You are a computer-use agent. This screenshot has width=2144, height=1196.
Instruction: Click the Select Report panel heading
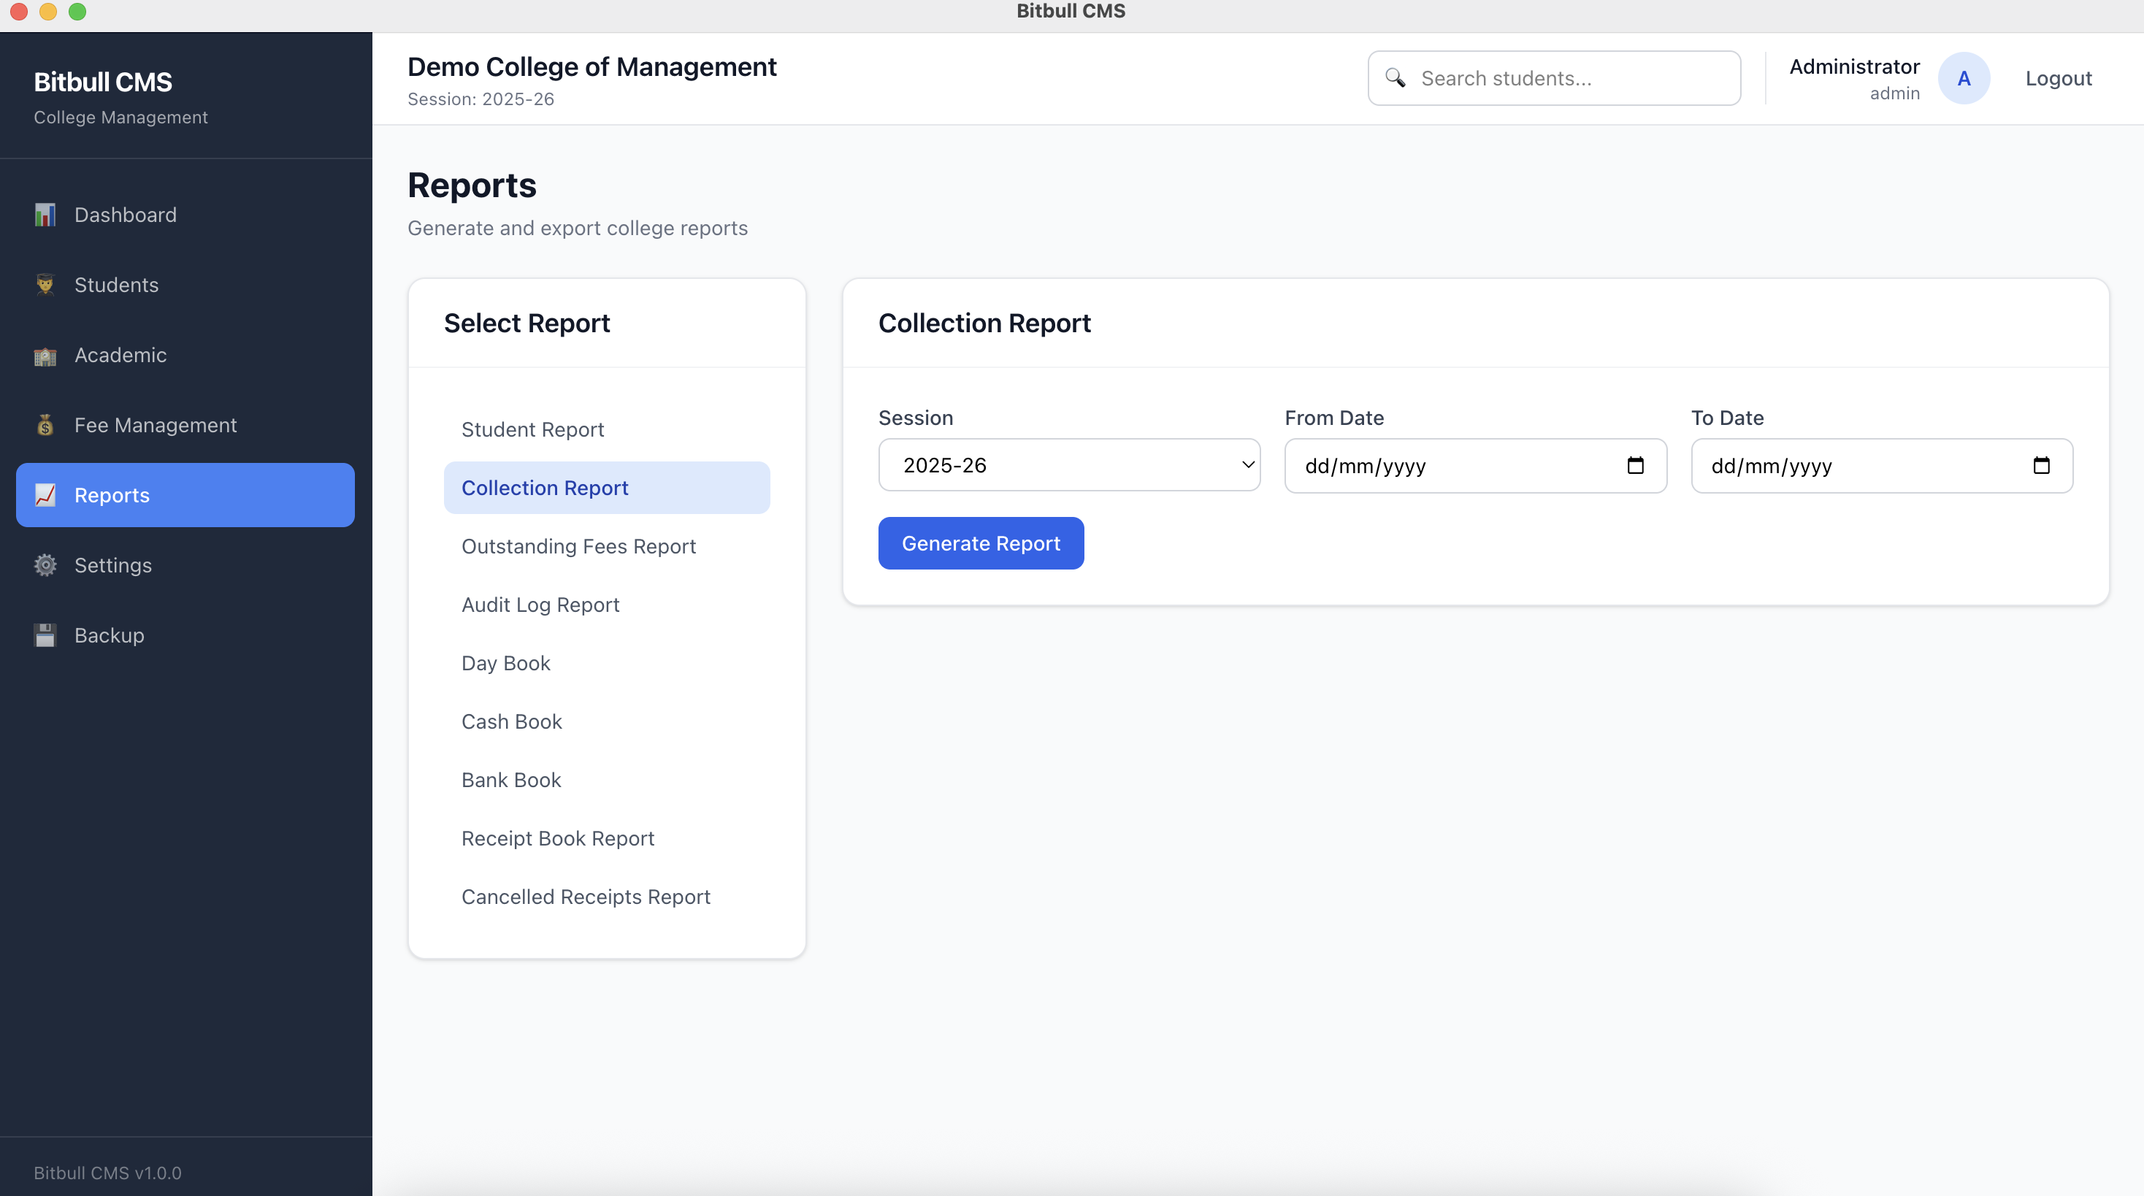[x=527, y=323]
